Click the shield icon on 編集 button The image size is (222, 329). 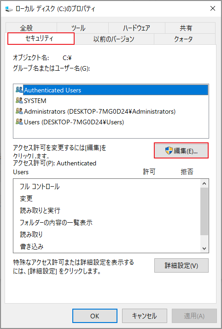click(169, 151)
